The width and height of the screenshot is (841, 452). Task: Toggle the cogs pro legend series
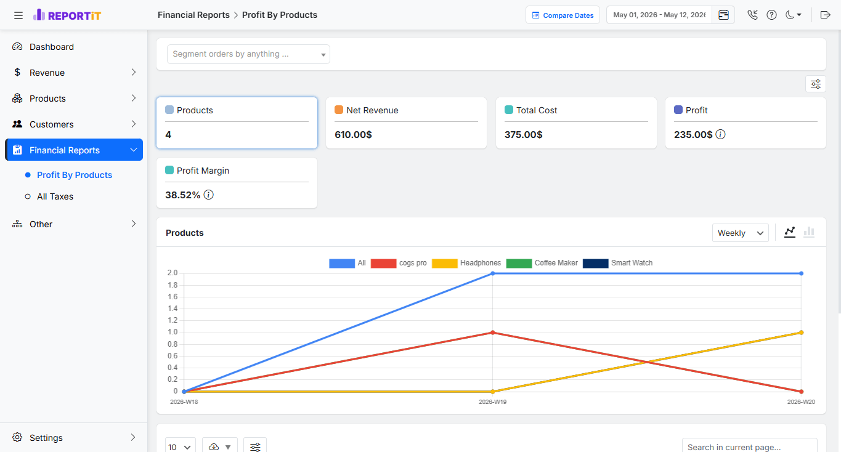point(399,263)
